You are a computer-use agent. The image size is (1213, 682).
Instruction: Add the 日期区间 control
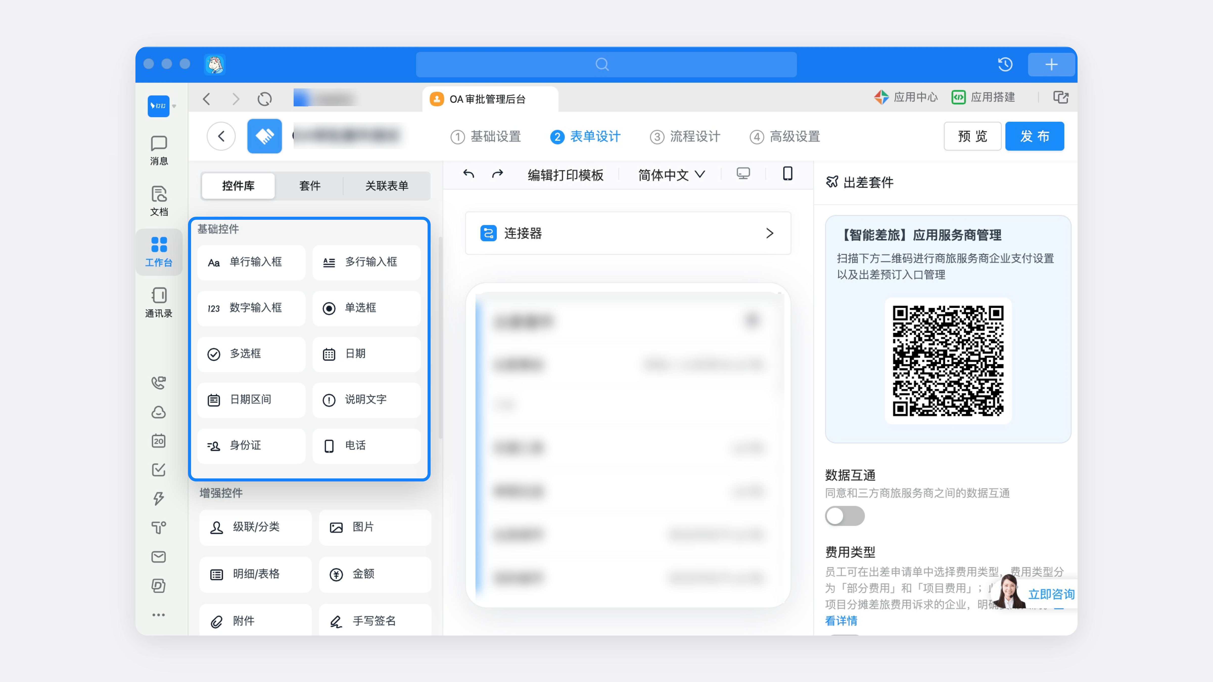(251, 400)
